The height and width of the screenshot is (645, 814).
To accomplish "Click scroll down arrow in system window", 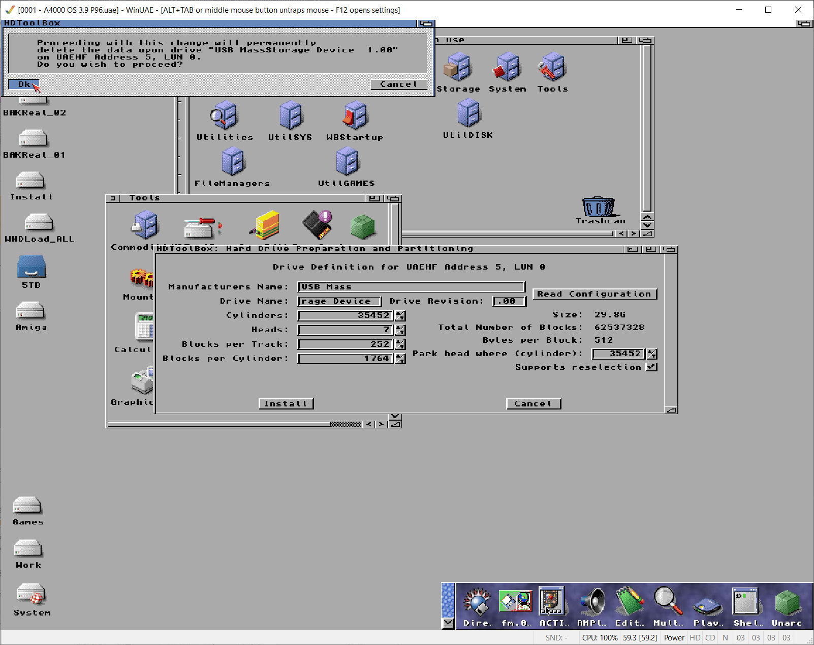I will coord(647,225).
